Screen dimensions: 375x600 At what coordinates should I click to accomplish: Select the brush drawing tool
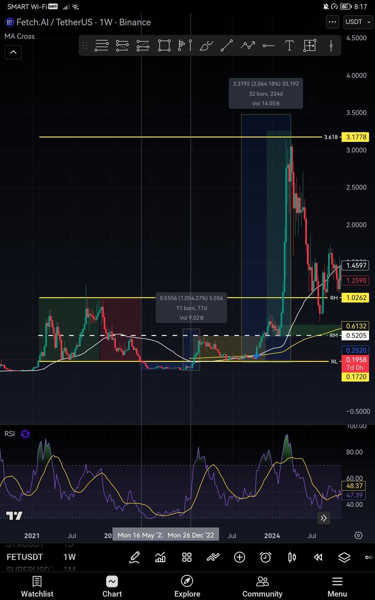point(205,45)
